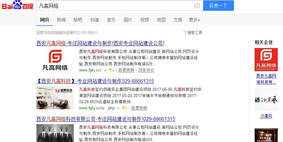Click the V3 credibility badge of first result

coord(111,70)
